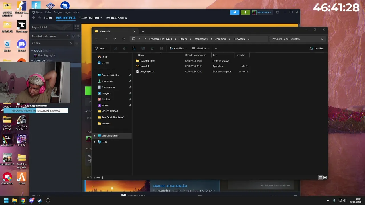Click 'steamapps' in the address breadcrumb
This screenshot has width=365, height=205.
point(201,39)
